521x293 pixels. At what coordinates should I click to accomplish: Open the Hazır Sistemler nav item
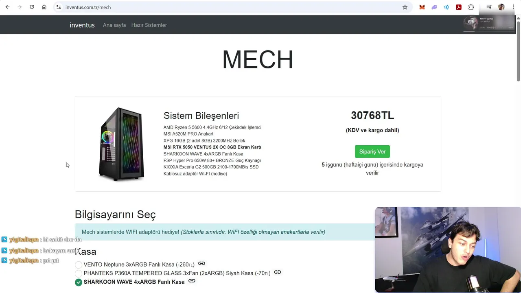(x=149, y=25)
